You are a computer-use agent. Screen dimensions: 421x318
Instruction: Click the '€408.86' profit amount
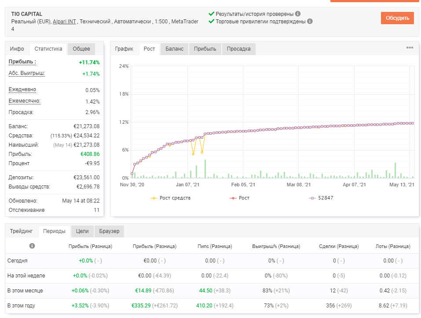click(90, 154)
